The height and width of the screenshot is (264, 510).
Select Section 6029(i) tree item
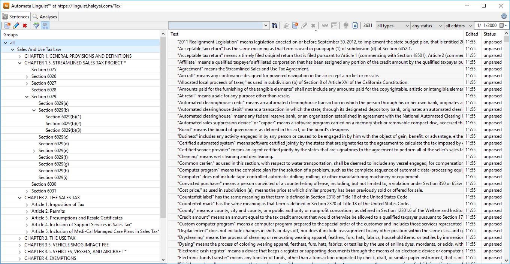click(x=53, y=177)
